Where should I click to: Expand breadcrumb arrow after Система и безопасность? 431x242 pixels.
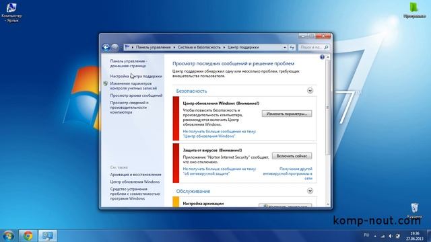[224, 48]
